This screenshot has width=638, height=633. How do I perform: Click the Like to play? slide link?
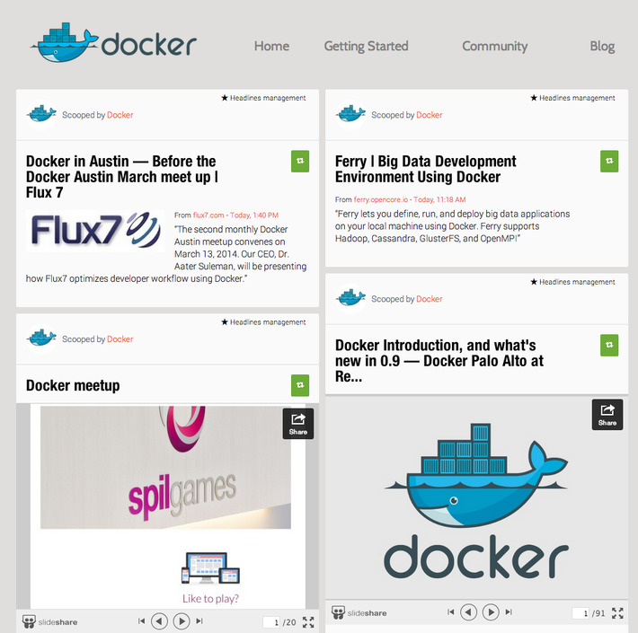(x=210, y=599)
